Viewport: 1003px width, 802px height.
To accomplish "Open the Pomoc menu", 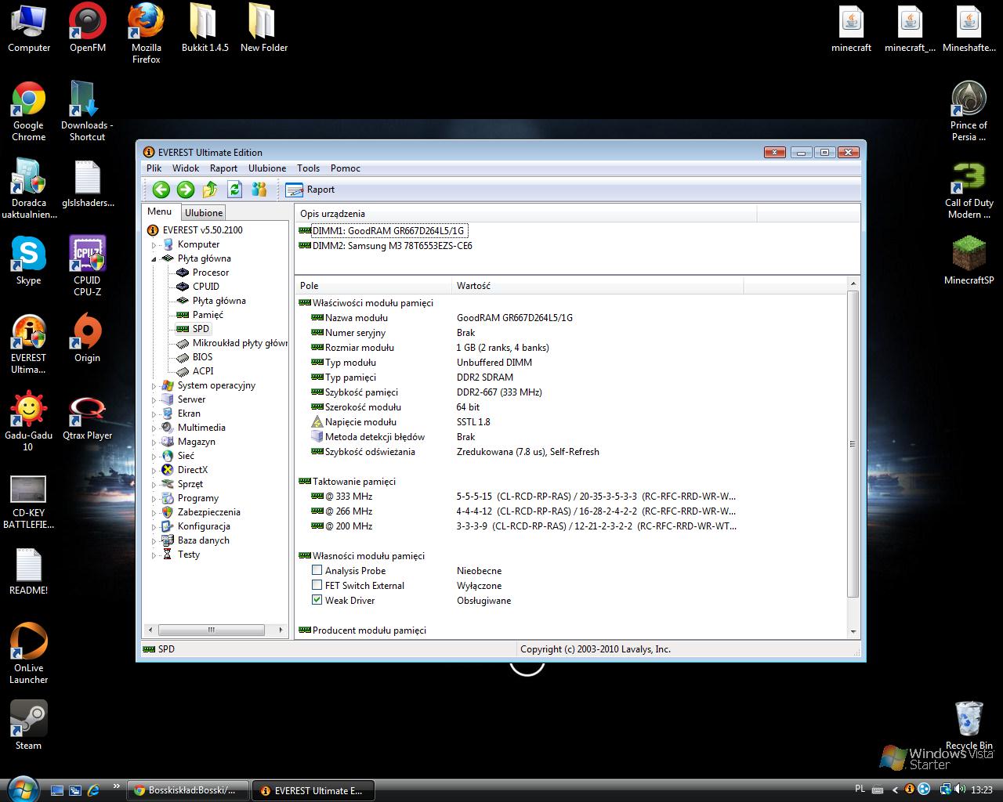I will pyautogui.click(x=346, y=168).
